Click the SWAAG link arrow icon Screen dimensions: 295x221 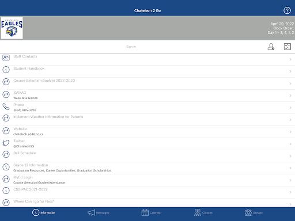[x=6, y=94]
